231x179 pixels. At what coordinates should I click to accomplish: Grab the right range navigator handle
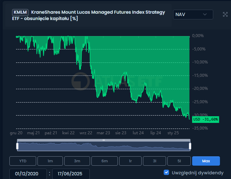click(x=190, y=146)
